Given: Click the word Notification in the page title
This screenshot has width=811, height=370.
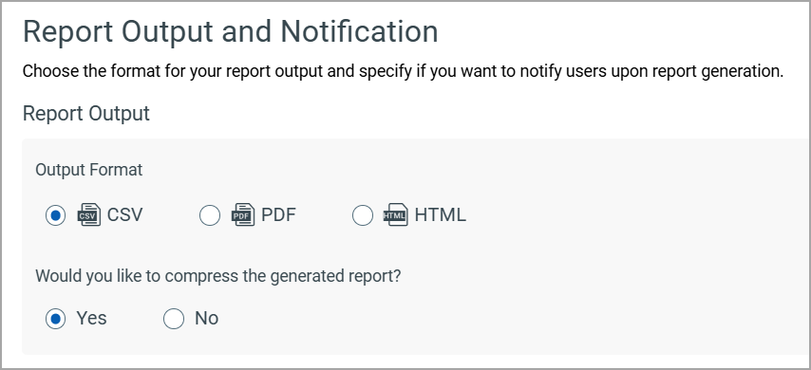Looking at the screenshot, I should tap(360, 32).
